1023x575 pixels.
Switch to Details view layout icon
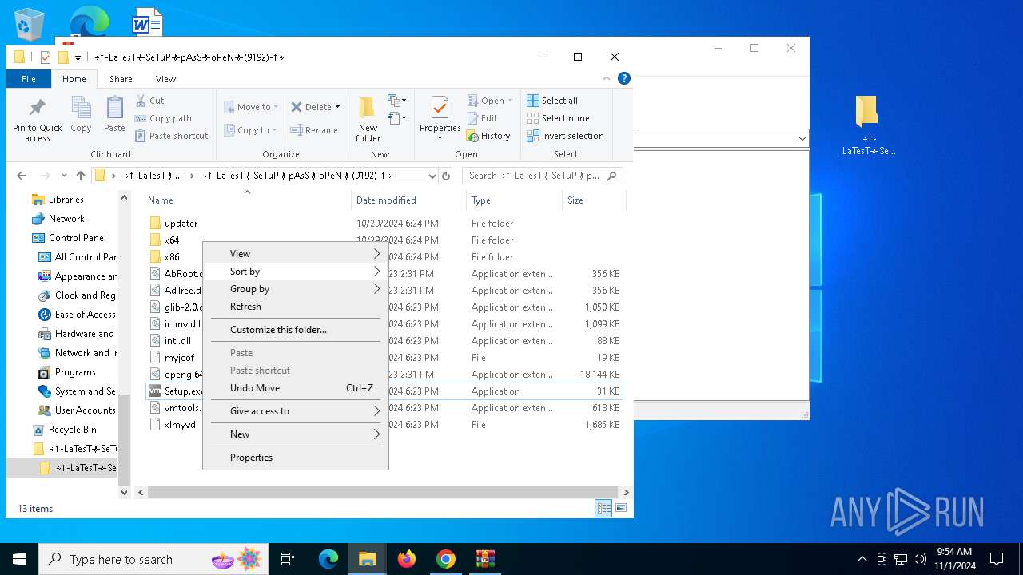[x=603, y=508]
